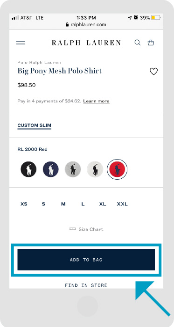Screen dimensions: 174x327
Task: Switch to the Custom Slim fit tab
Action: coord(35,126)
